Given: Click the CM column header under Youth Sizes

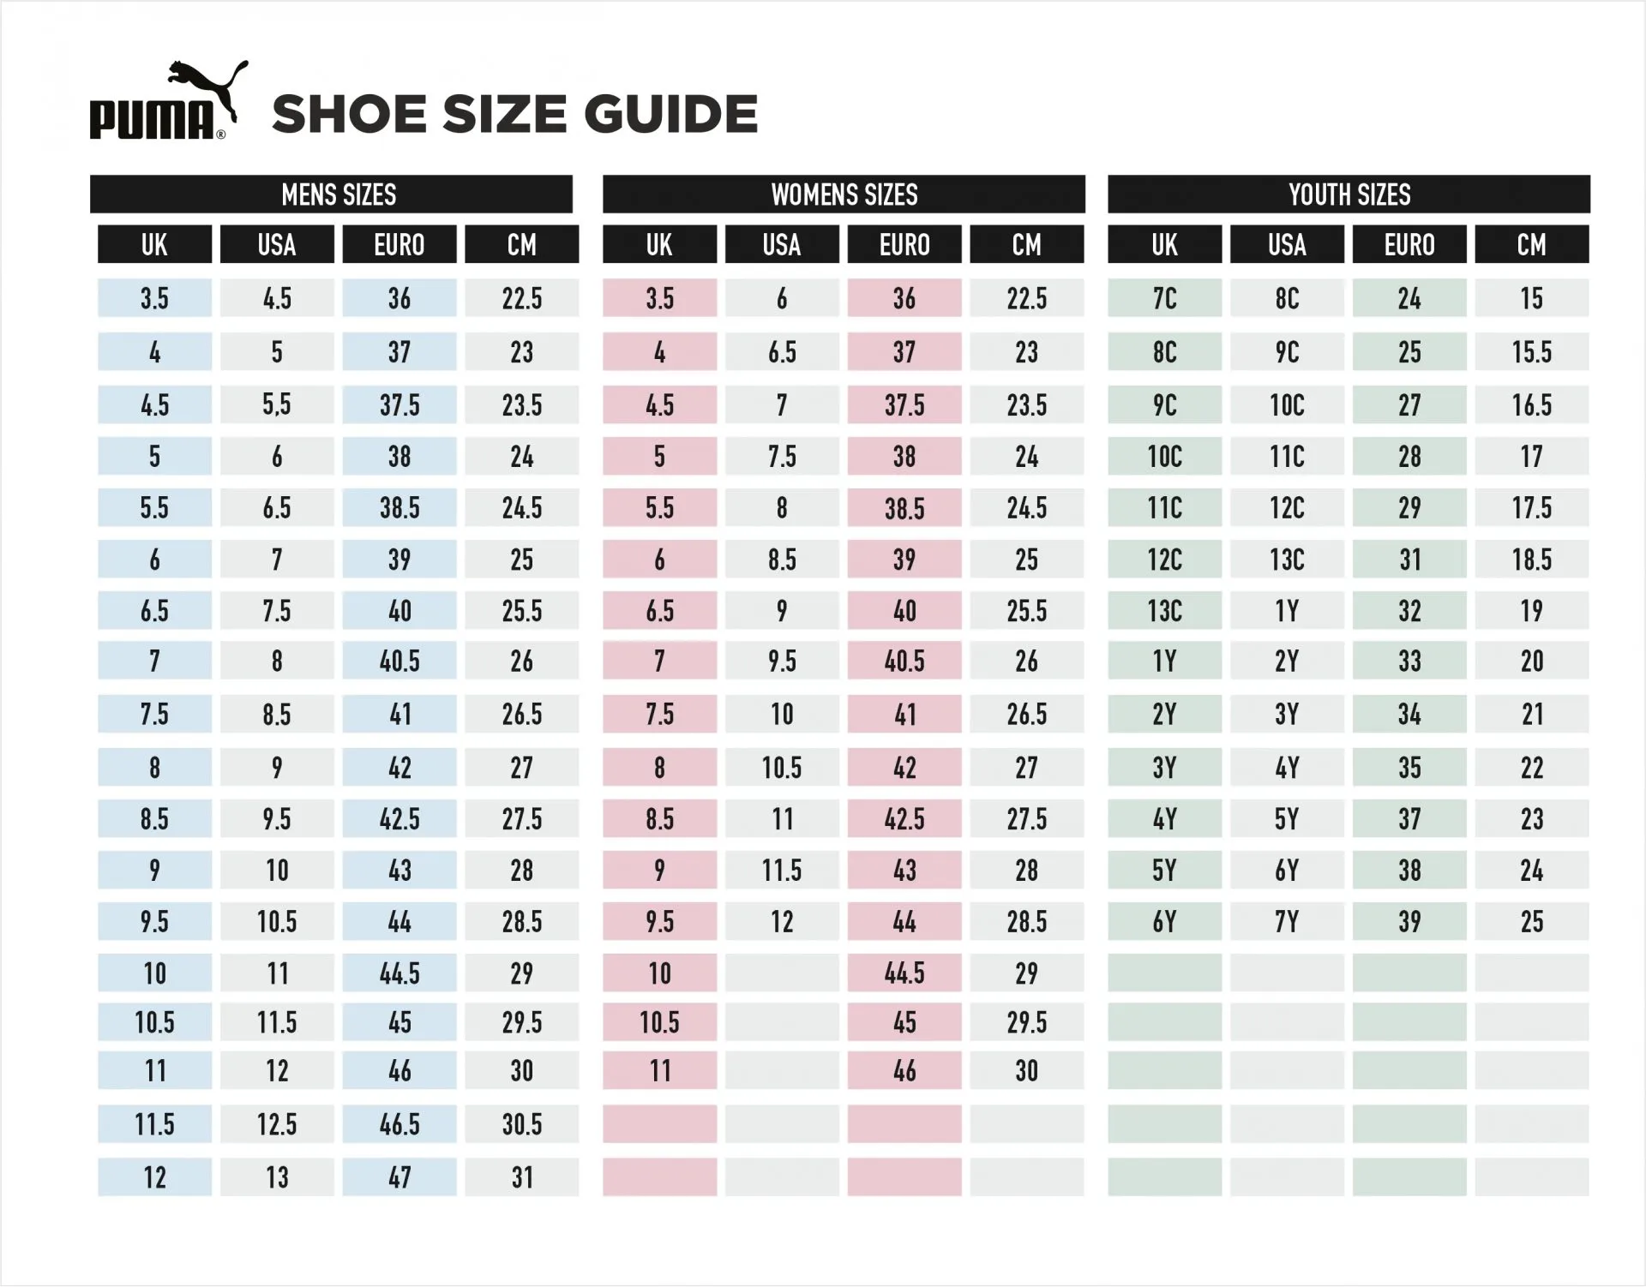Looking at the screenshot, I should click(1532, 244).
